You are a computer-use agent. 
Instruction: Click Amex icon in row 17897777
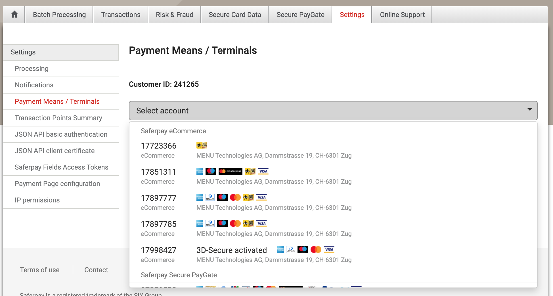200,197
